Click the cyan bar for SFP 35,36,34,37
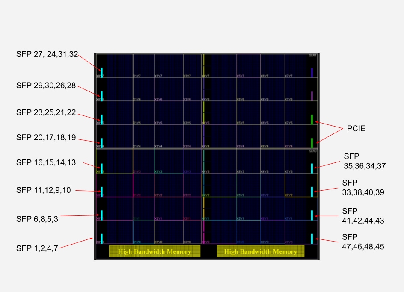The width and height of the screenshot is (404, 292). click(x=312, y=168)
